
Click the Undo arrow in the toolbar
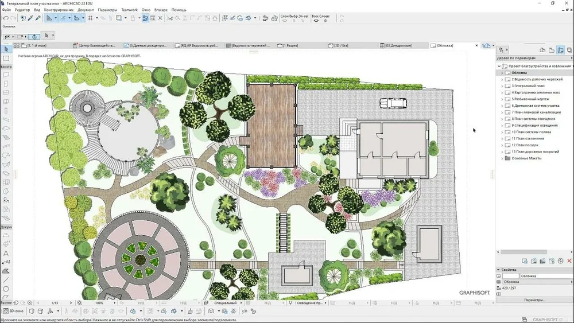[5, 18]
